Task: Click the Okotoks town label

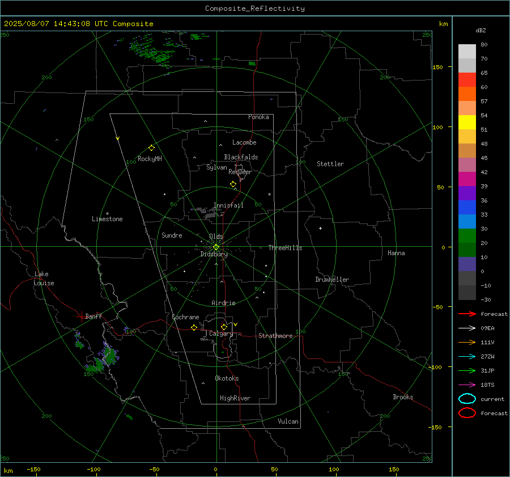Action: (x=227, y=378)
